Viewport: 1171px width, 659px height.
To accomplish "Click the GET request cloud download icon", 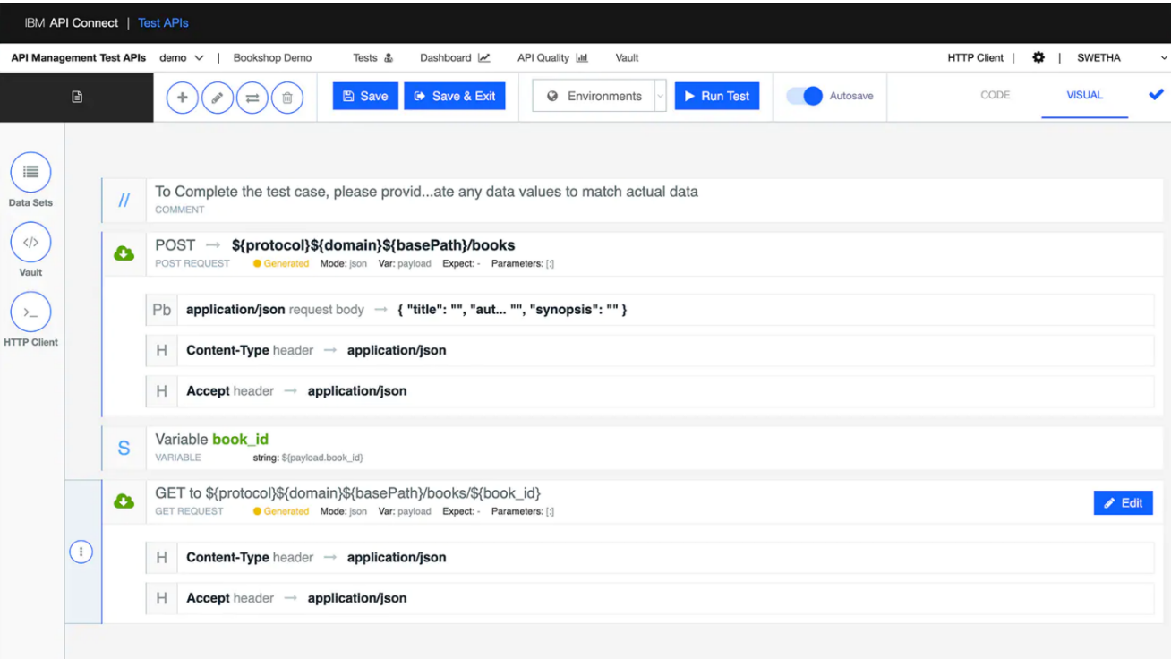I will [124, 501].
